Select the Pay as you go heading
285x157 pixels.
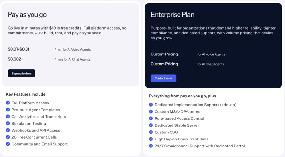coord(27,15)
